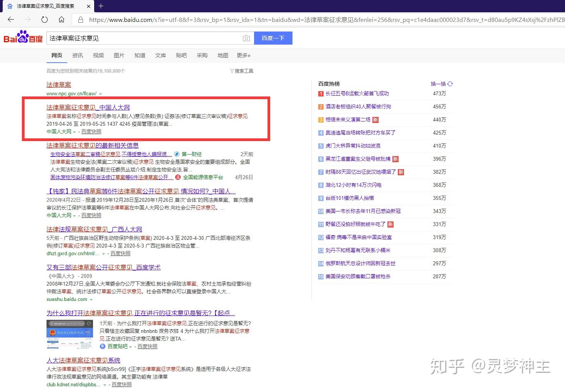Open 搜索工具 filter options
The width and height of the screenshot is (565, 389).
241,71
